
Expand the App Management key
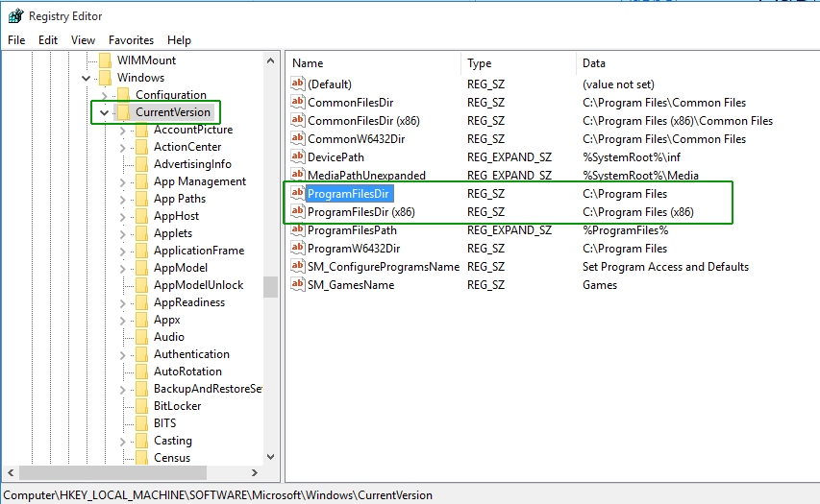point(123,182)
